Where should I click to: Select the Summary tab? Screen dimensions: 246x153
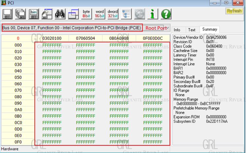pos(209,29)
